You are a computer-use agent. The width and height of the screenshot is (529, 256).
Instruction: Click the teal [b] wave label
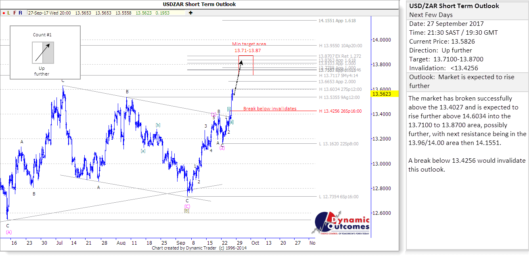pyautogui.click(x=158, y=125)
